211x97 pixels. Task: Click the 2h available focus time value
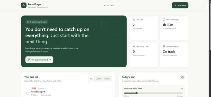pyautogui.click(x=181, y=88)
